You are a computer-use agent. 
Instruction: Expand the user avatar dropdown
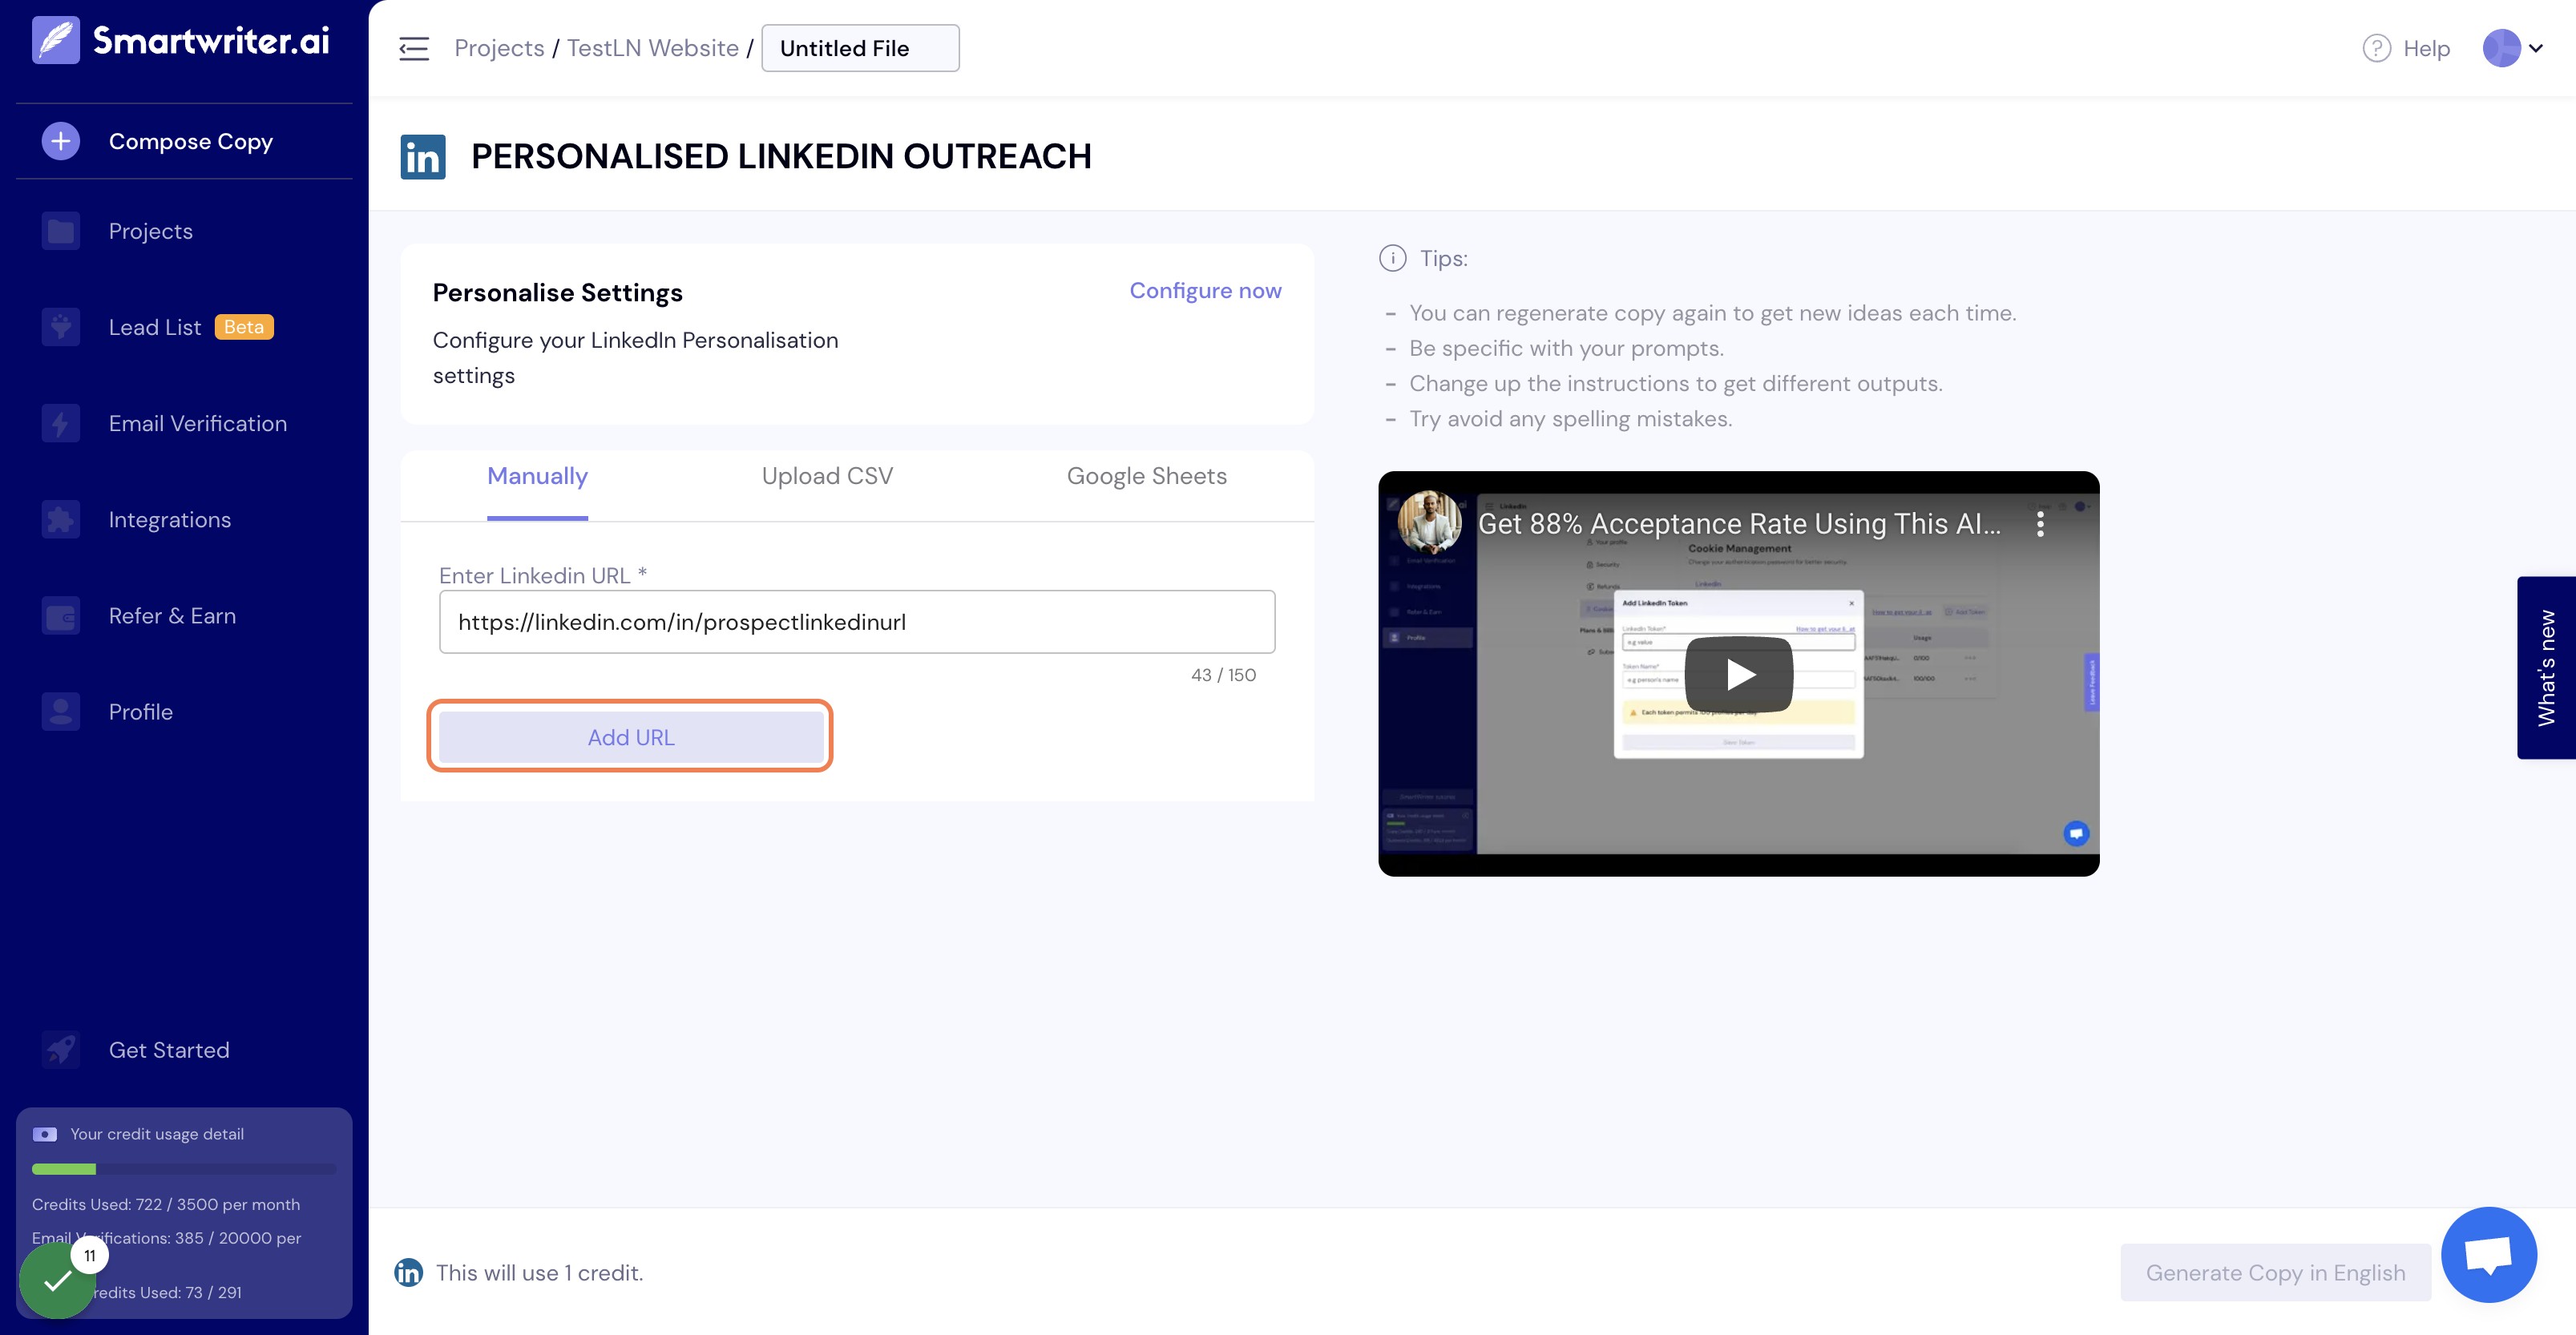(2512, 48)
